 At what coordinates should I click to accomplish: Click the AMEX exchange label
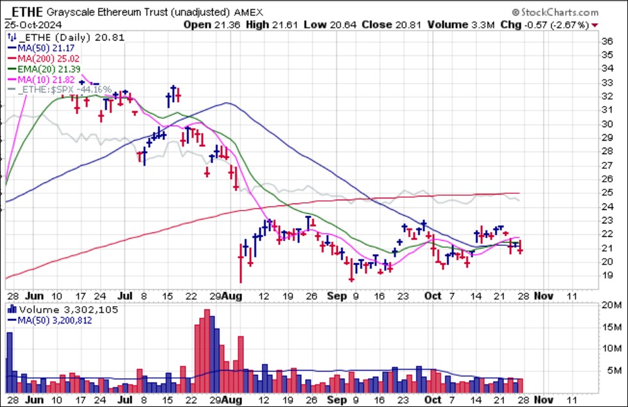pos(249,12)
